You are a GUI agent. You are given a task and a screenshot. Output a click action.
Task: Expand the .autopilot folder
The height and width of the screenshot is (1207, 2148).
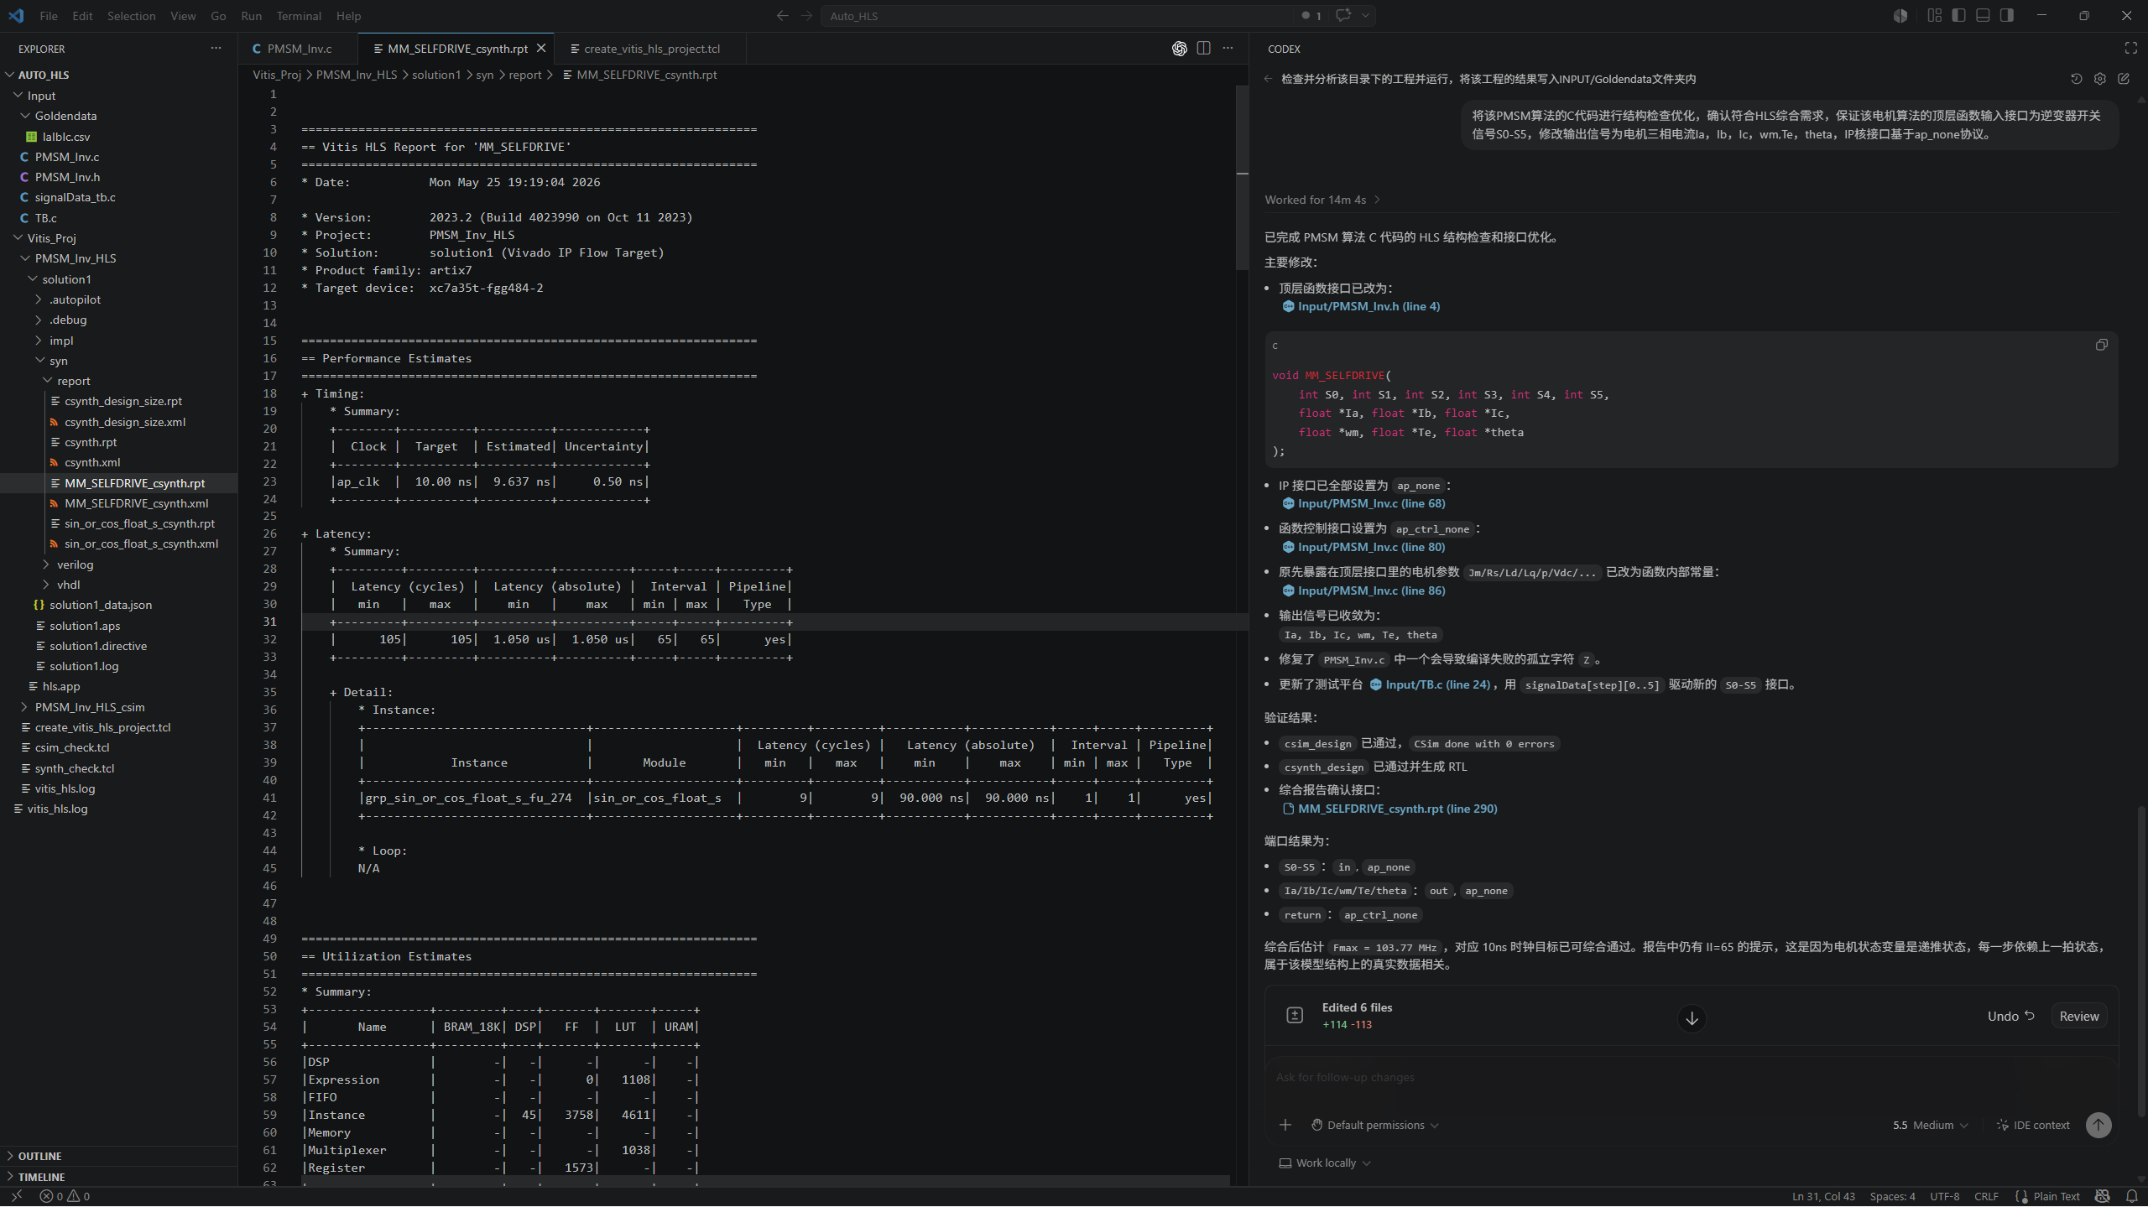tap(39, 299)
